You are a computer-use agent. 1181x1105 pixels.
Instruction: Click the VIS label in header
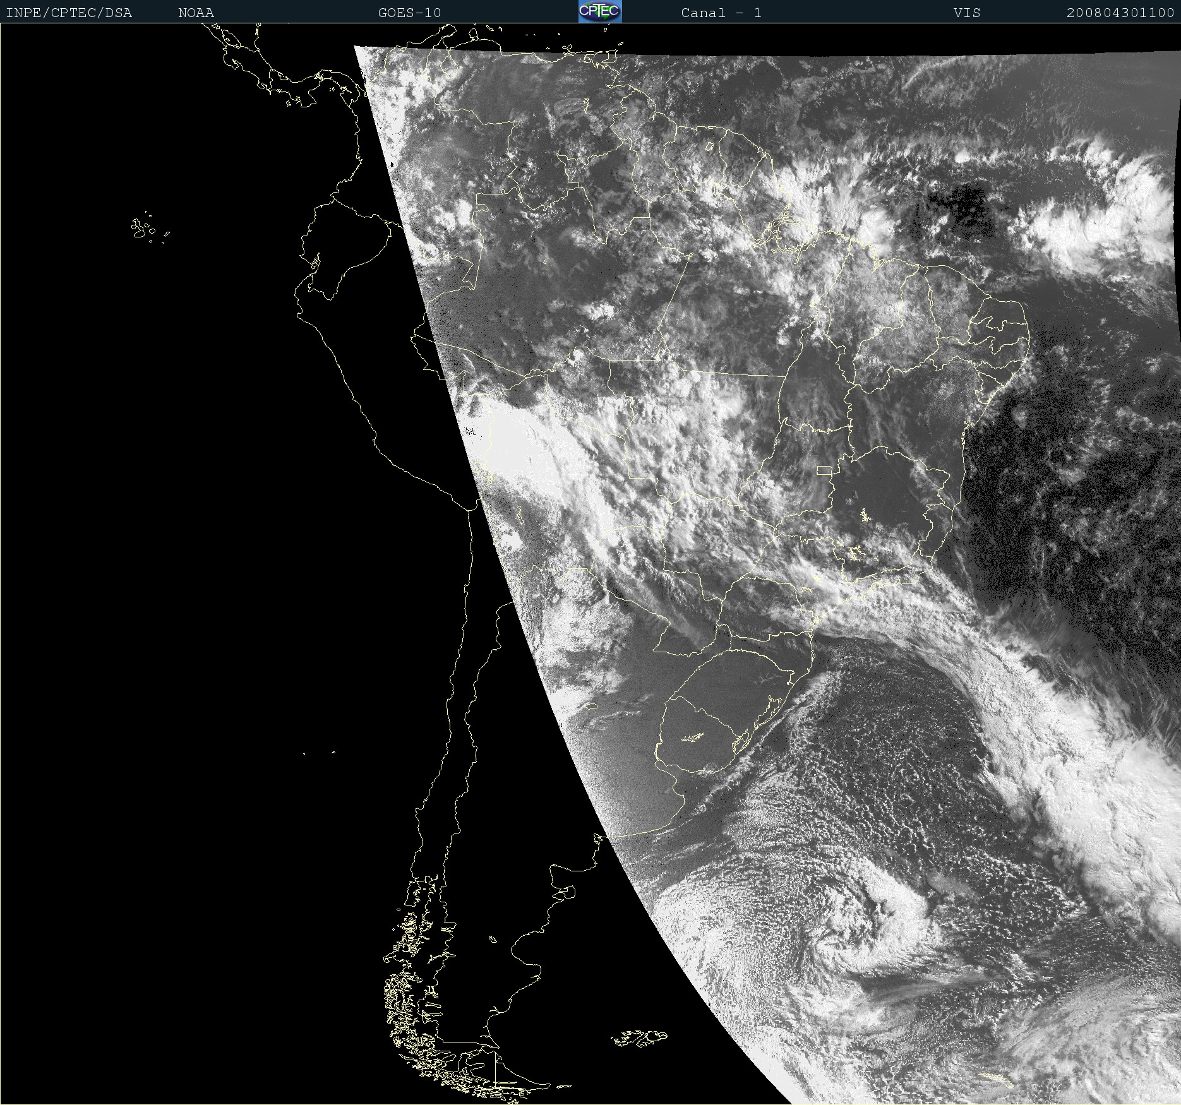tap(967, 13)
